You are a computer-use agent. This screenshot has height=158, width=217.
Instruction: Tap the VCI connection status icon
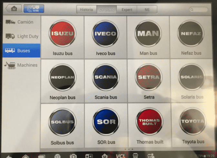click(x=120, y=156)
